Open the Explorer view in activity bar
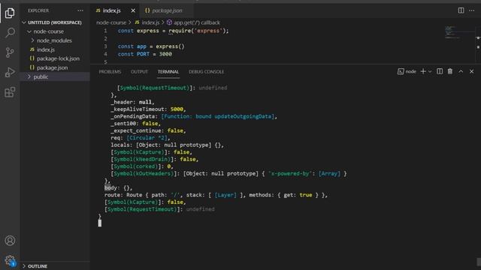 tap(10, 13)
